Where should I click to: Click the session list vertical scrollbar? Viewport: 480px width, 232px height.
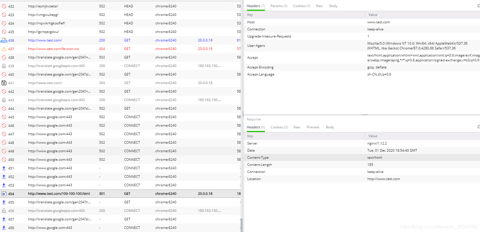tap(242, 225)
